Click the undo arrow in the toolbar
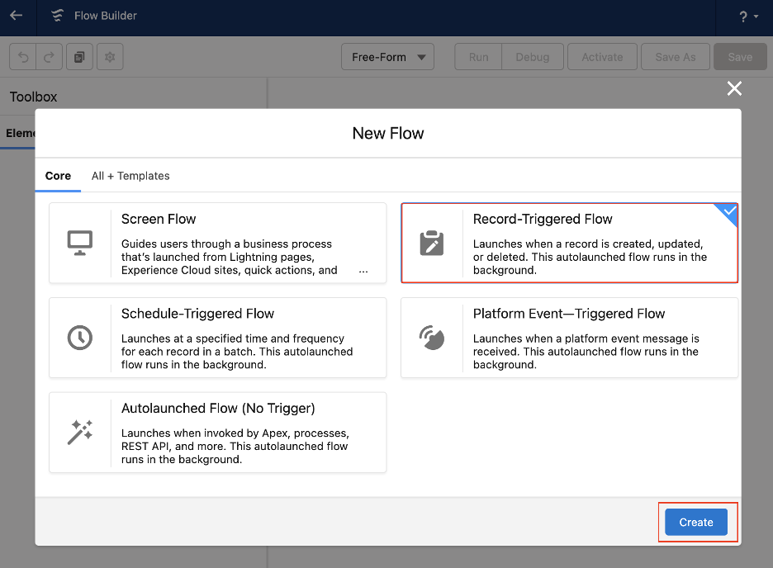 coord(22,56)
